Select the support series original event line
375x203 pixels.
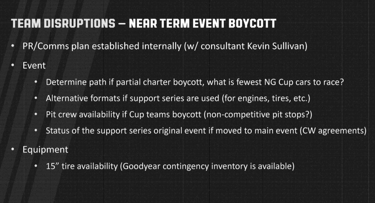pyautogui.click(x=206, y=130)
